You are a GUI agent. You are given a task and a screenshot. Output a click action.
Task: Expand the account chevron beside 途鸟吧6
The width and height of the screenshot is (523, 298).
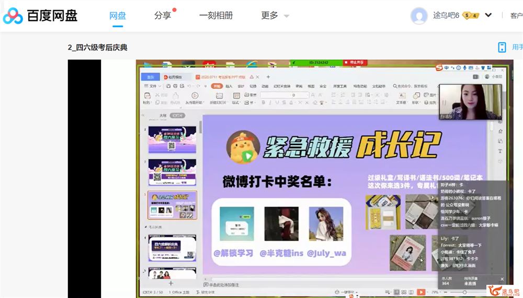click(x=488, y=15)
